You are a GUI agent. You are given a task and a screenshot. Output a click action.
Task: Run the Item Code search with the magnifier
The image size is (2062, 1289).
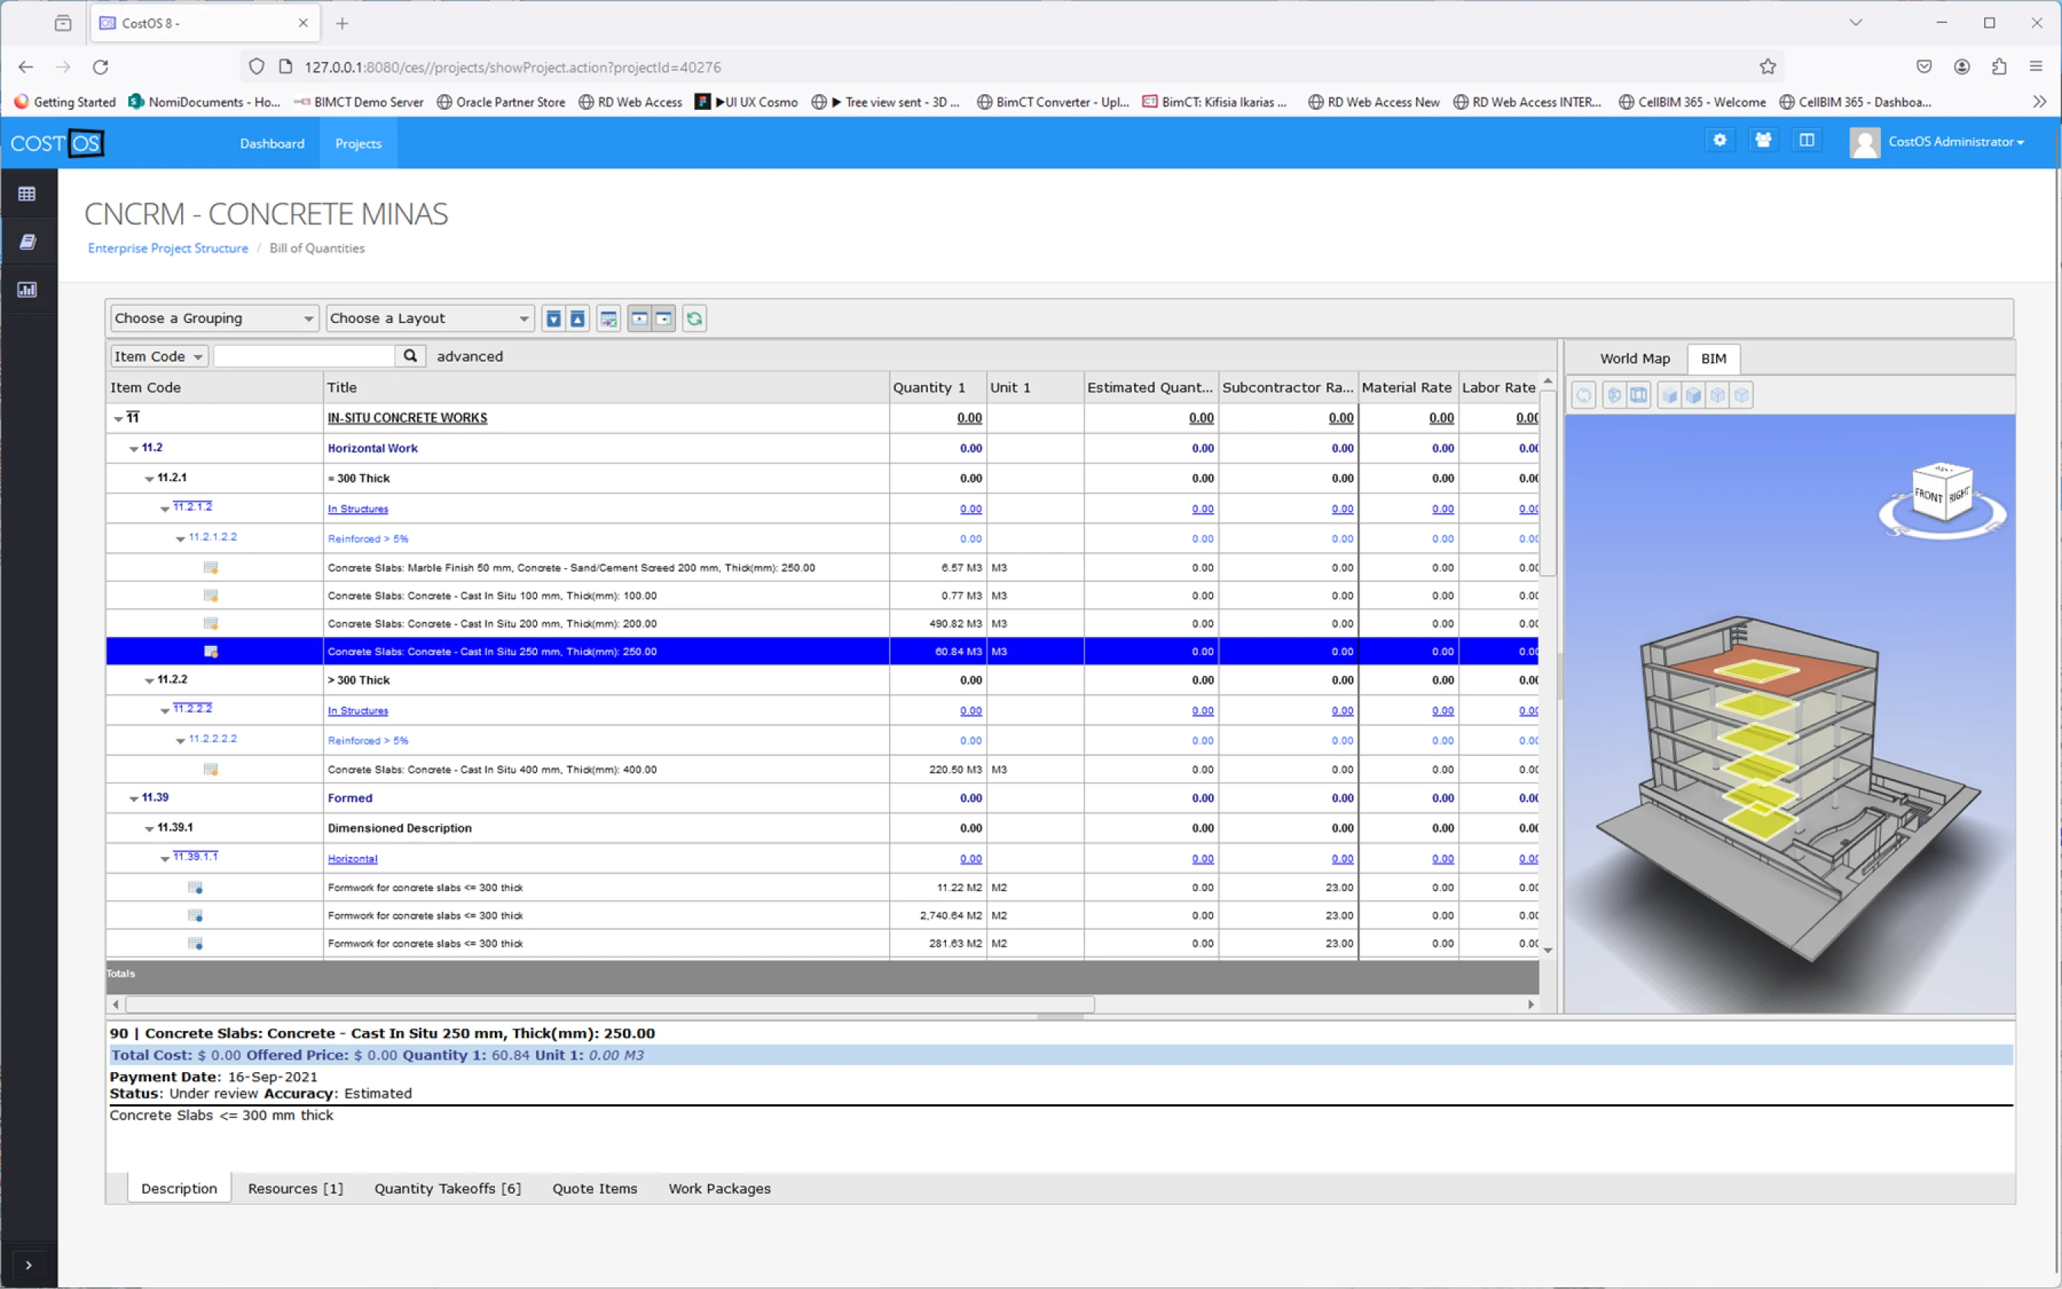click(409, 356)
